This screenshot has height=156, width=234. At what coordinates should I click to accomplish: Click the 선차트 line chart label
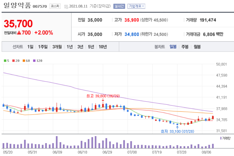pos(18,47)
